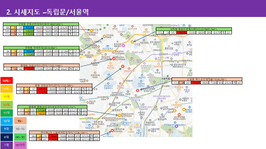The width and height of the screenshot is (266, 149).
Task: Select the yellow 13억 legend swatch
Action: coord(7,96)
